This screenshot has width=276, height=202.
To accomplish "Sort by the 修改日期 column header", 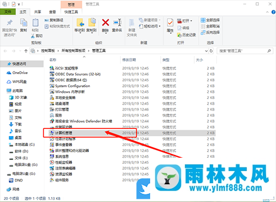I will tap(129, 60).
